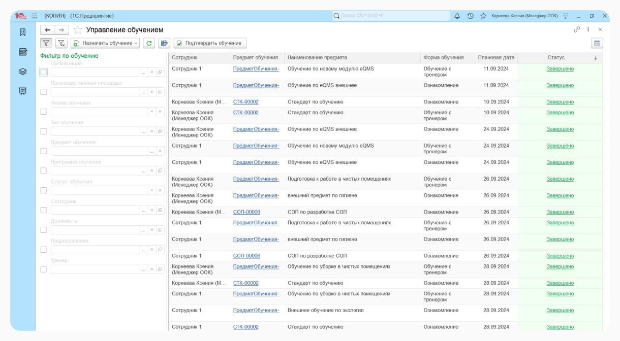Enable Статус обучения filter checkbox

pyautogui.click(x=43, y=190)
